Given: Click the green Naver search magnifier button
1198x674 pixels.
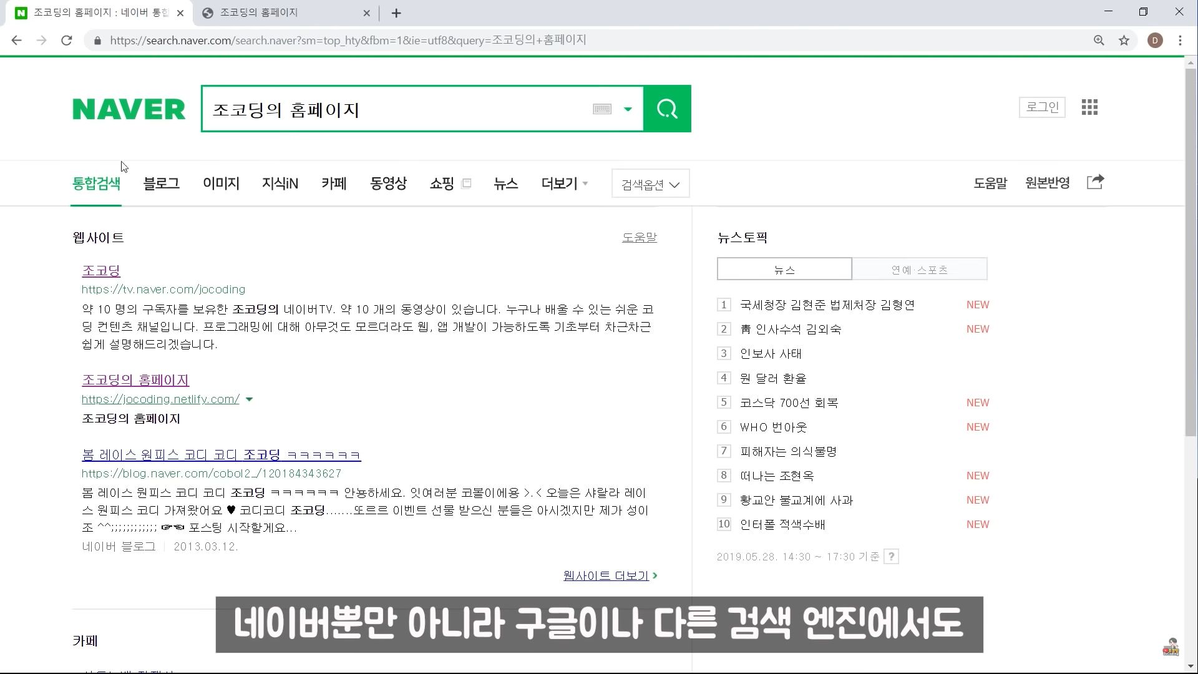Looking at the screenshot, I should [x=667, y=109].
